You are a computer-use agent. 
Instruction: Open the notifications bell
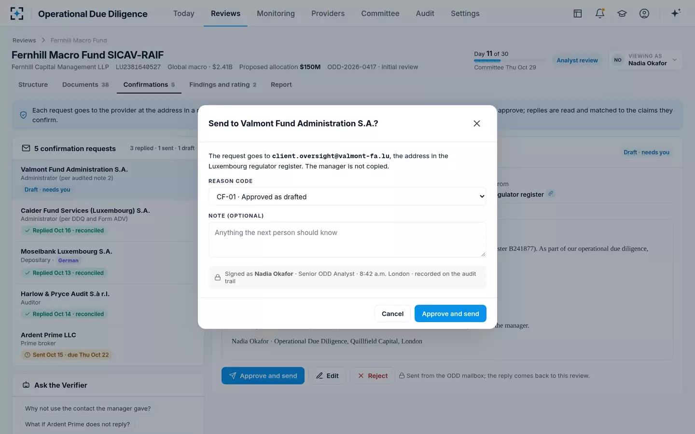click(600, 14)
